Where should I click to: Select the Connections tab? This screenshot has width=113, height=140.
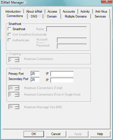15,16
